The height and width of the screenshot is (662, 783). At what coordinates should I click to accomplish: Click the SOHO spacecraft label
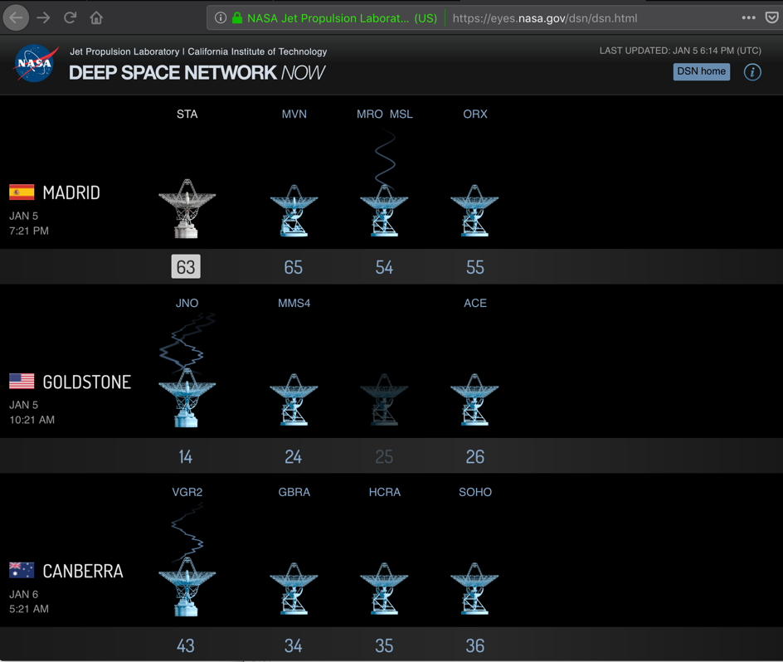pyautogui.click(x=475, y=492)
